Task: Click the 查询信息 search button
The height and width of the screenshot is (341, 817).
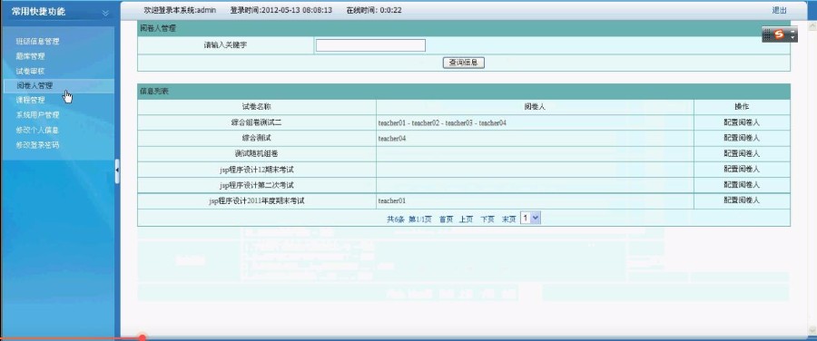Action: [x=464, y=63]
